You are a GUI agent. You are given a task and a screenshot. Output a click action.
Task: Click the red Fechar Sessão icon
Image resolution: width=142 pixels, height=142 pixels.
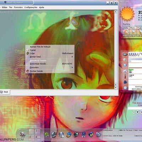(28, 71)
